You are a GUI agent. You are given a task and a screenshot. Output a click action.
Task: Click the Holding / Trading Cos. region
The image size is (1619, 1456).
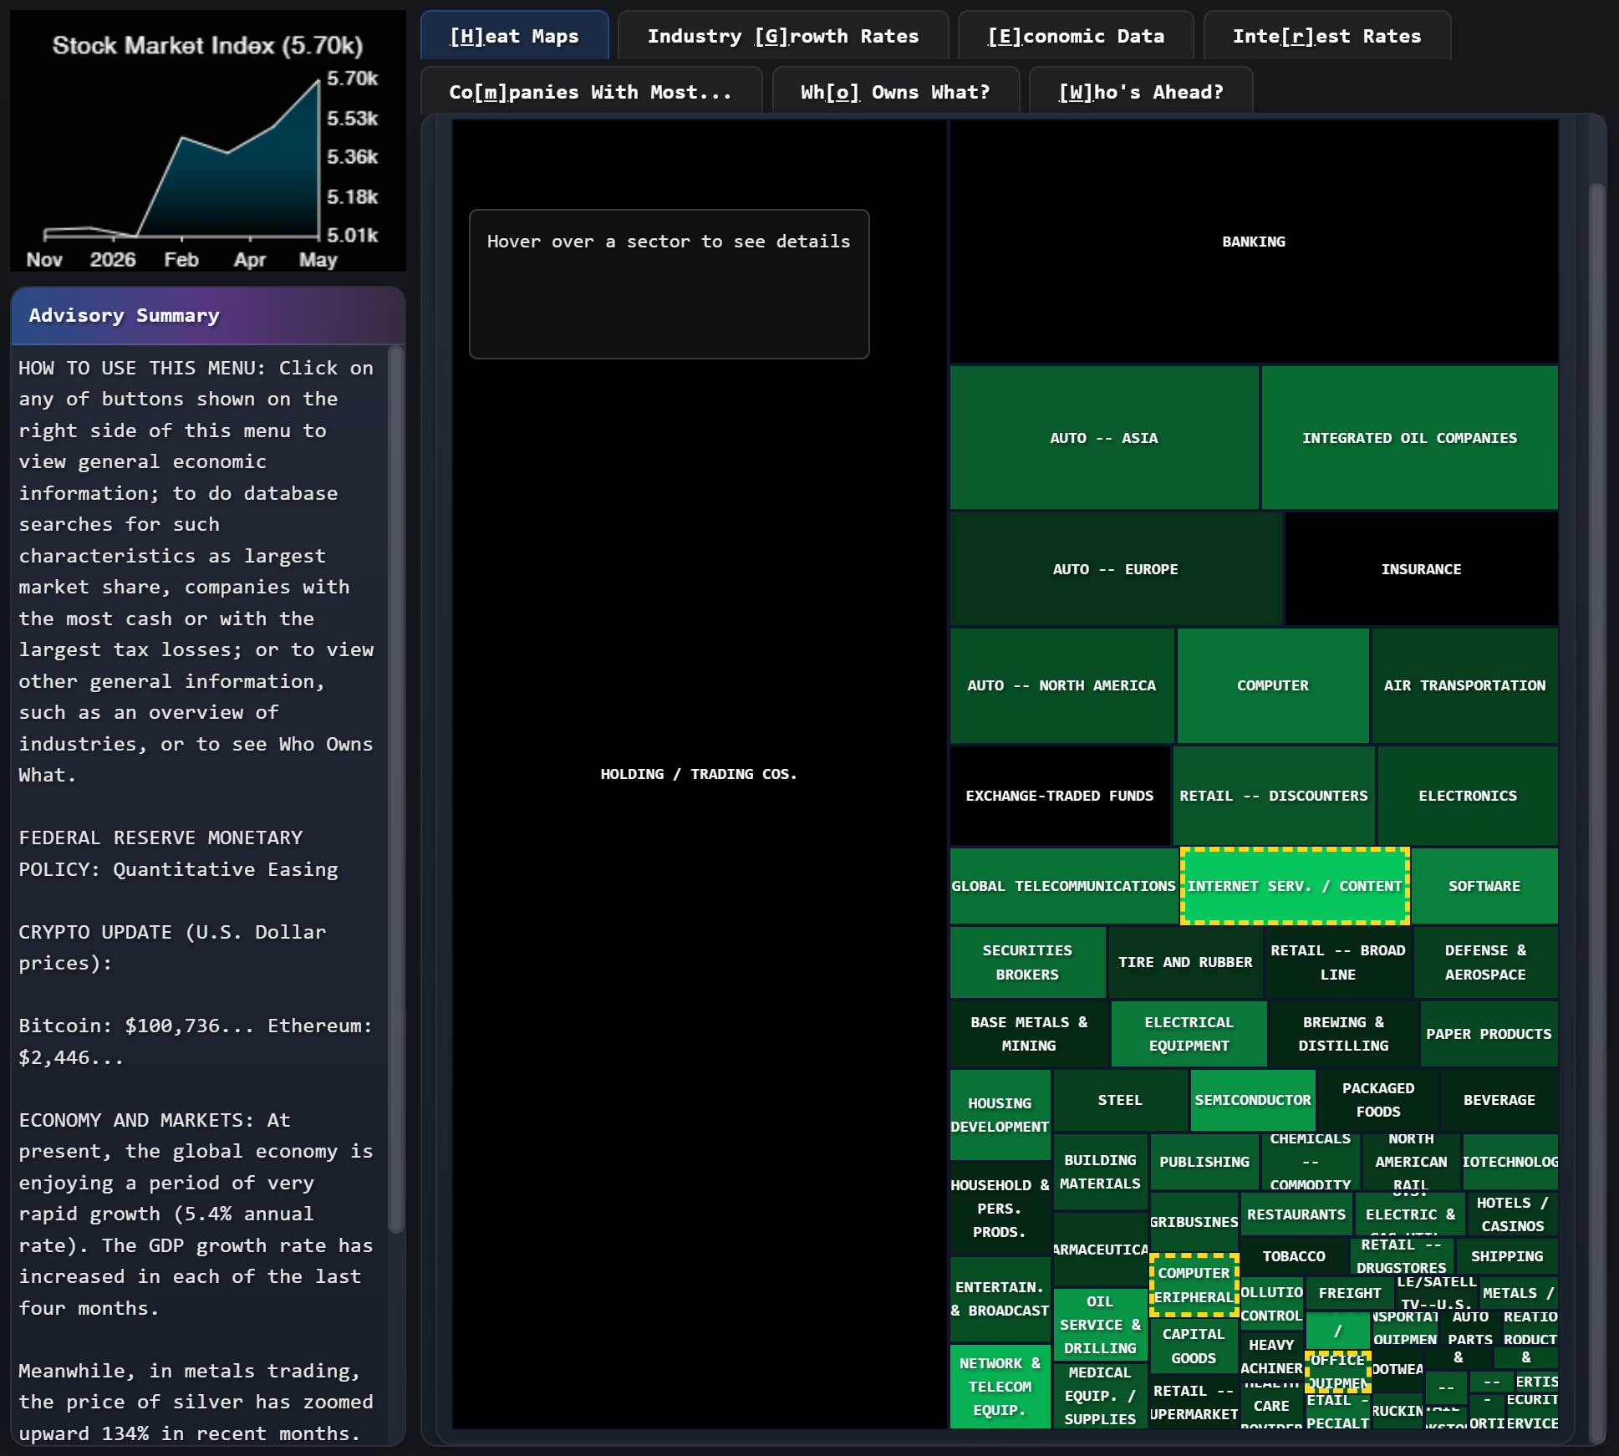click(x=699, y=773)
